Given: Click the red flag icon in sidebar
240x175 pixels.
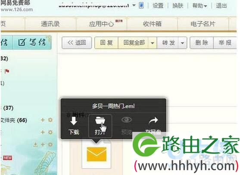Looking at the screenshot, I should pos(7,71).
